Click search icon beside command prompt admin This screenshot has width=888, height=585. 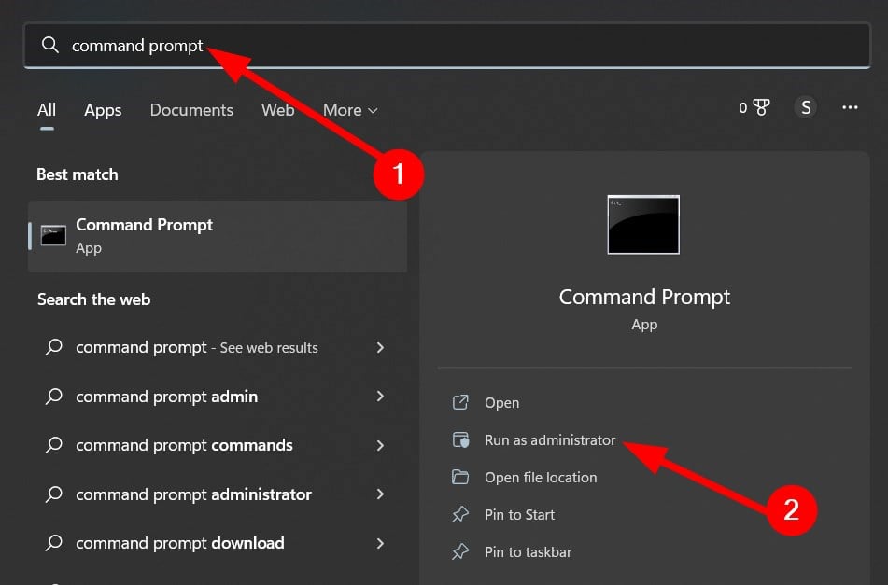click(54, 396)
